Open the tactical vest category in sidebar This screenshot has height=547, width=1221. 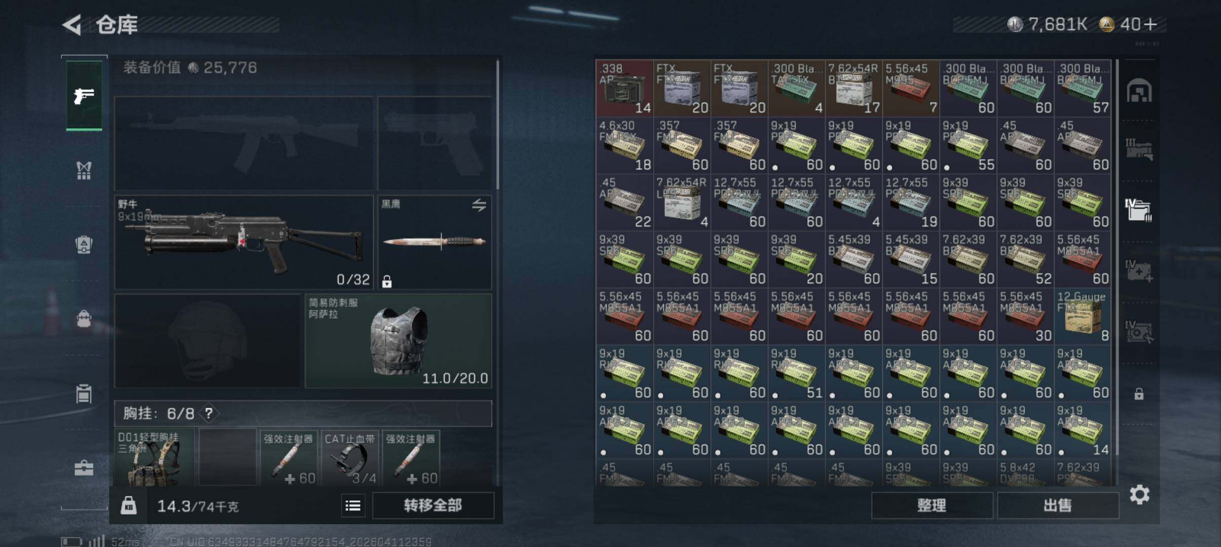[x=84, y=171]
